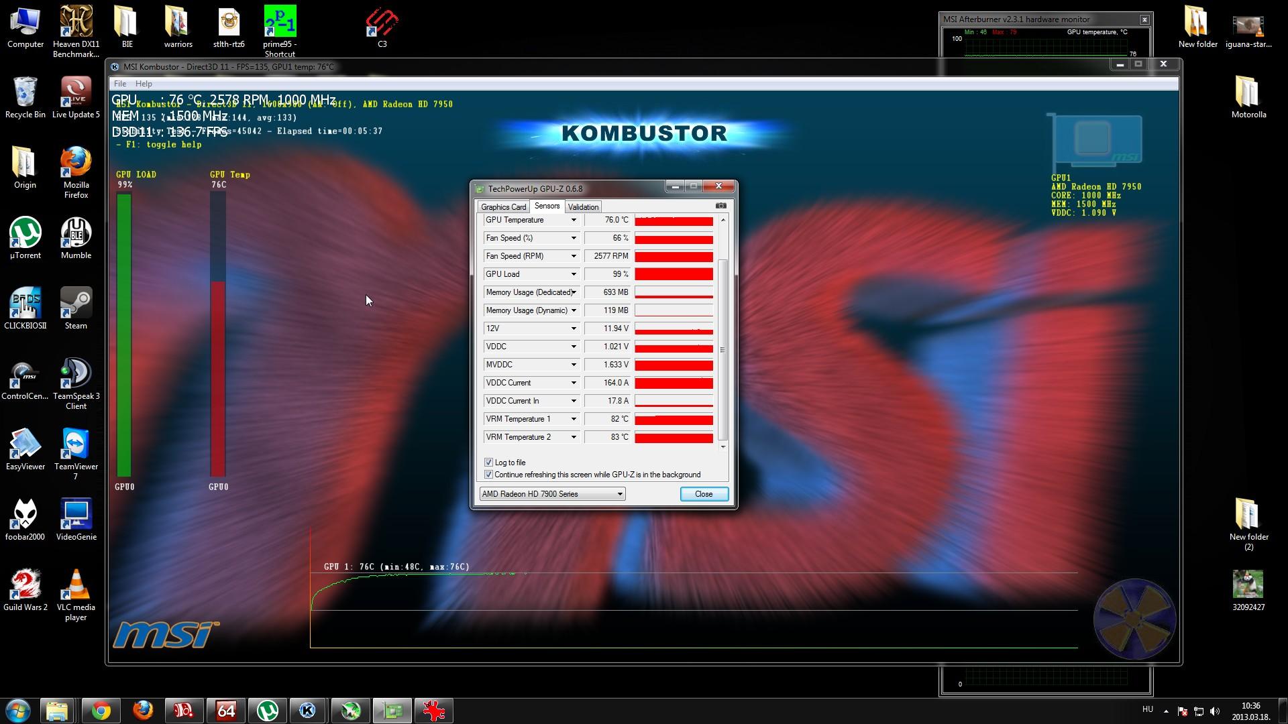Click the GPU-Z taskbar button
Screen dimensions: 1288x724
[392, 711]
